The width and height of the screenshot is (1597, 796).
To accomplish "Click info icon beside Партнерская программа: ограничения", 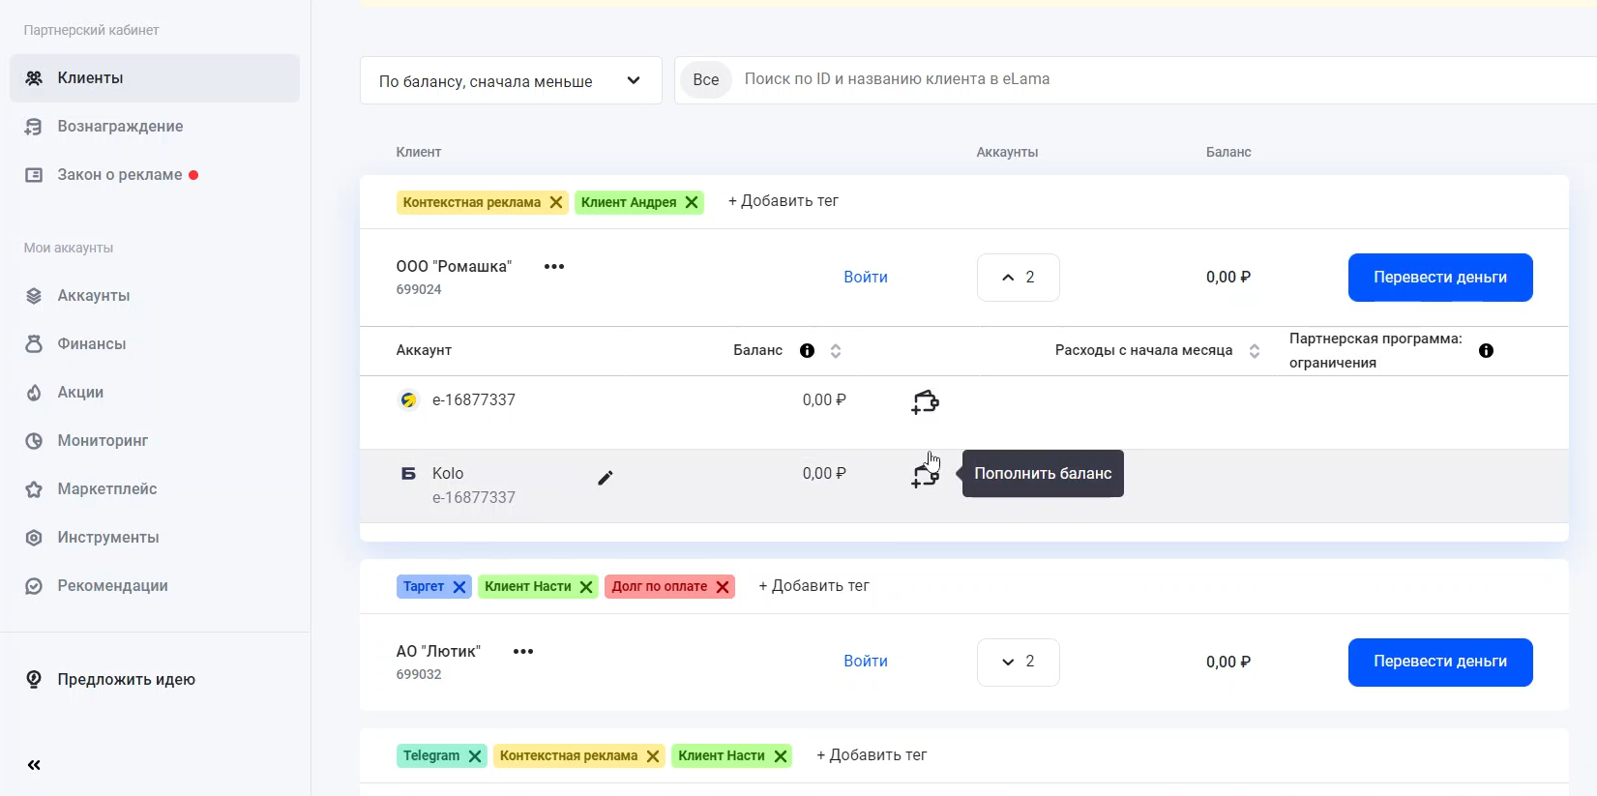I will click(x=1486, y=351).
